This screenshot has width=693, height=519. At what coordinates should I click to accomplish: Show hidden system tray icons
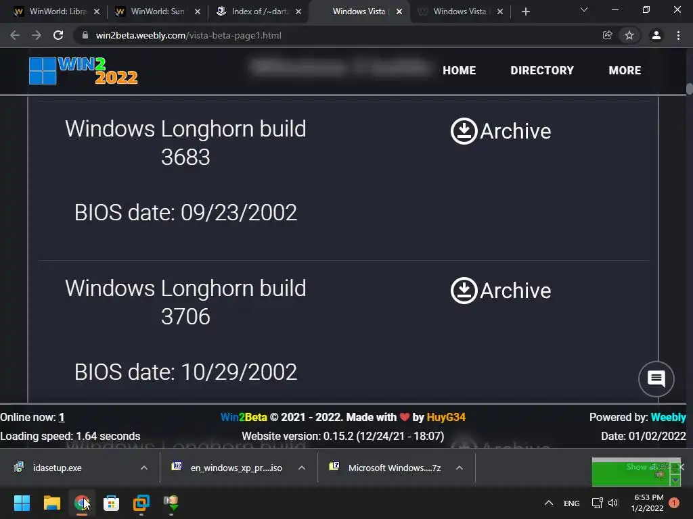click(549, 503)
